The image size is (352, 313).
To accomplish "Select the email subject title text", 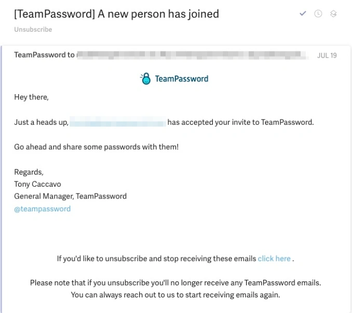I will tap(116, 14).
